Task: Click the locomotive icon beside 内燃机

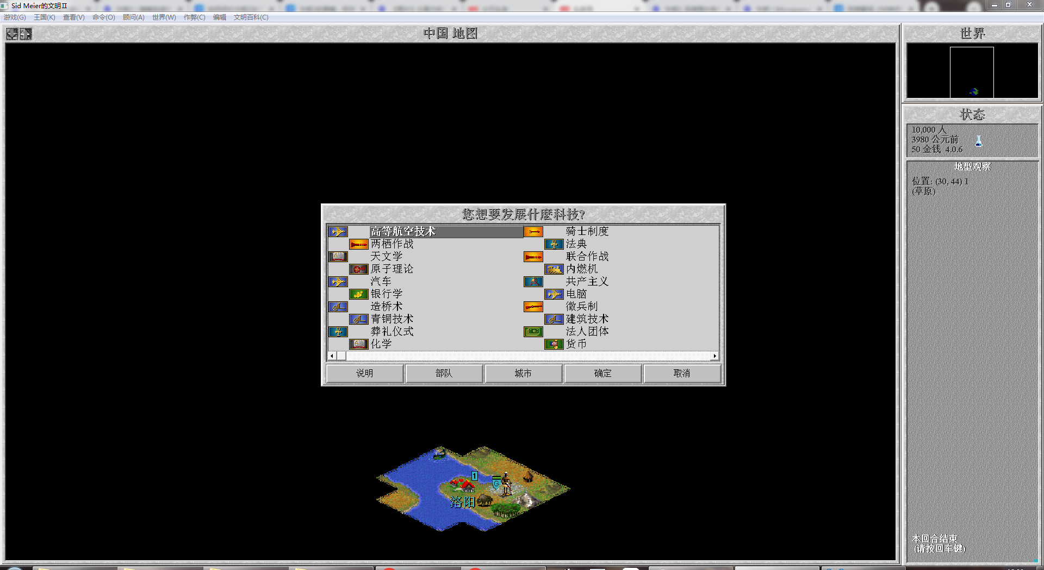Action: (554, 269)
